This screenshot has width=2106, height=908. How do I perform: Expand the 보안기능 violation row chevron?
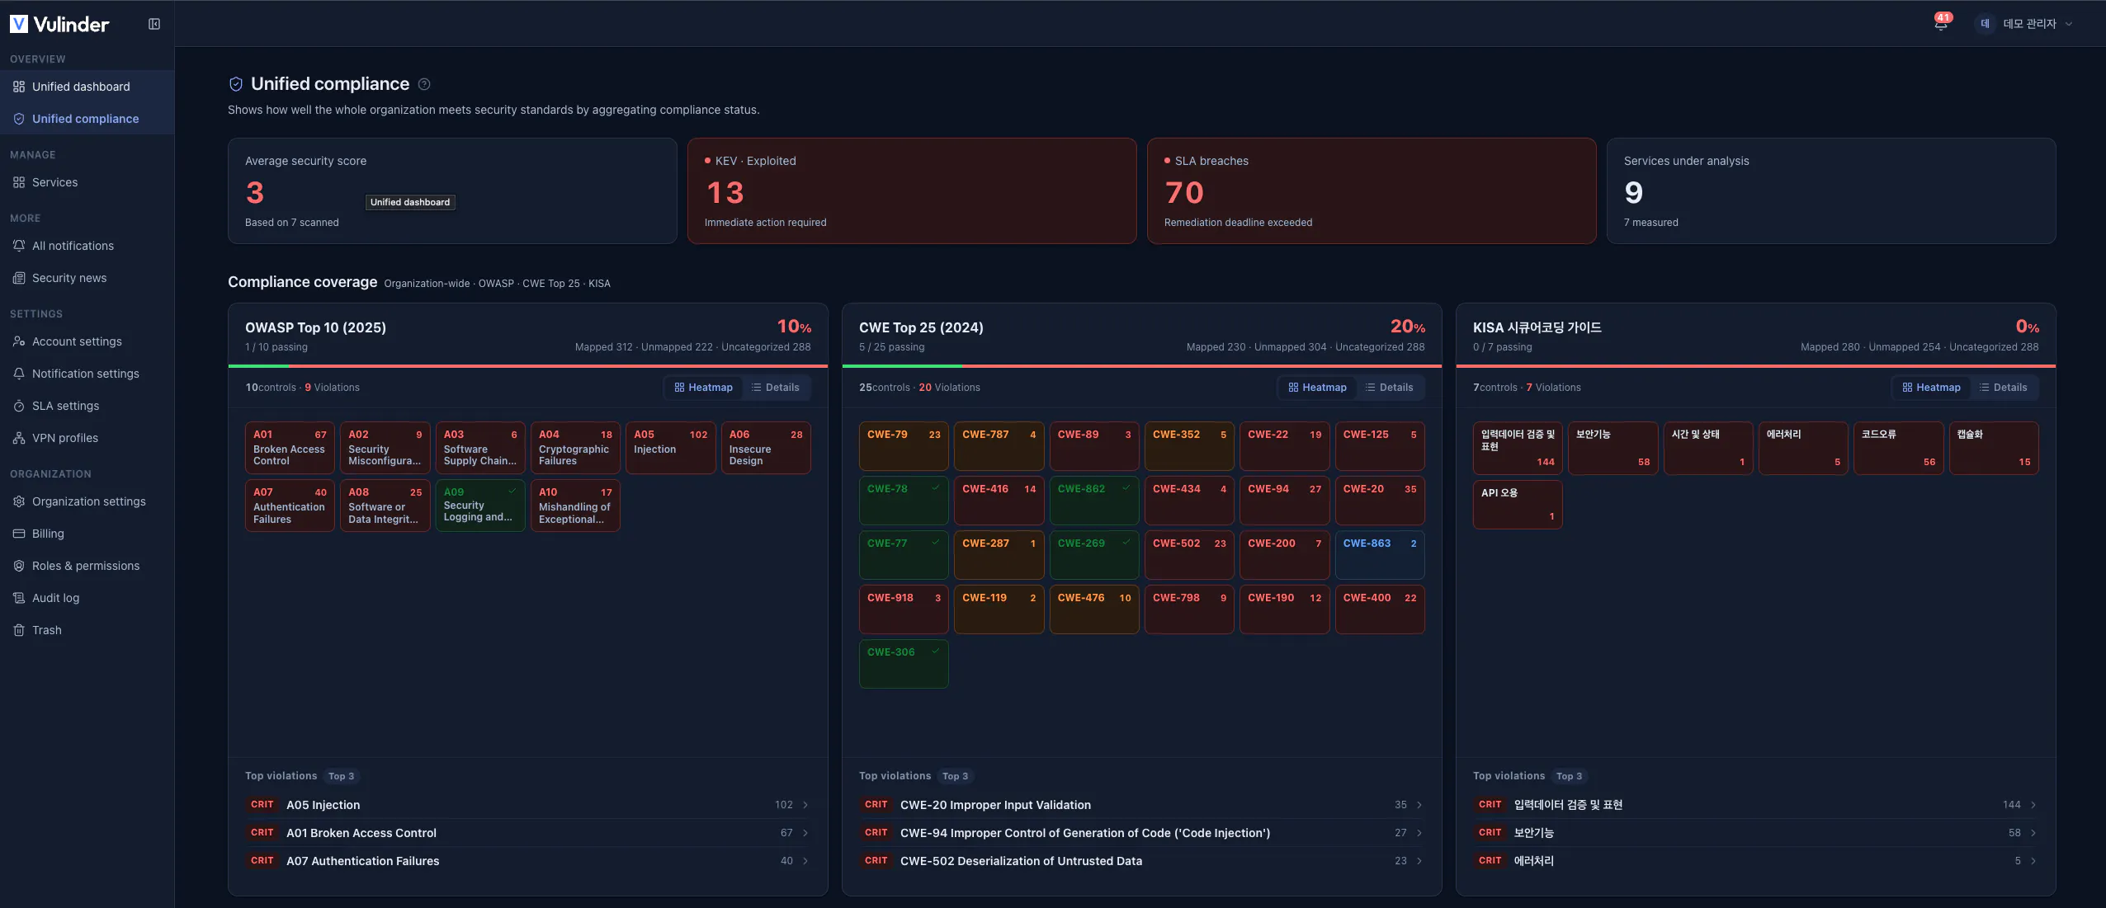point(2033,833)
